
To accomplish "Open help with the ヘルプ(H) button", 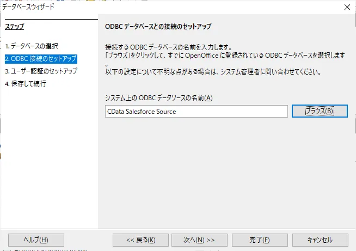I will point(36,240).
